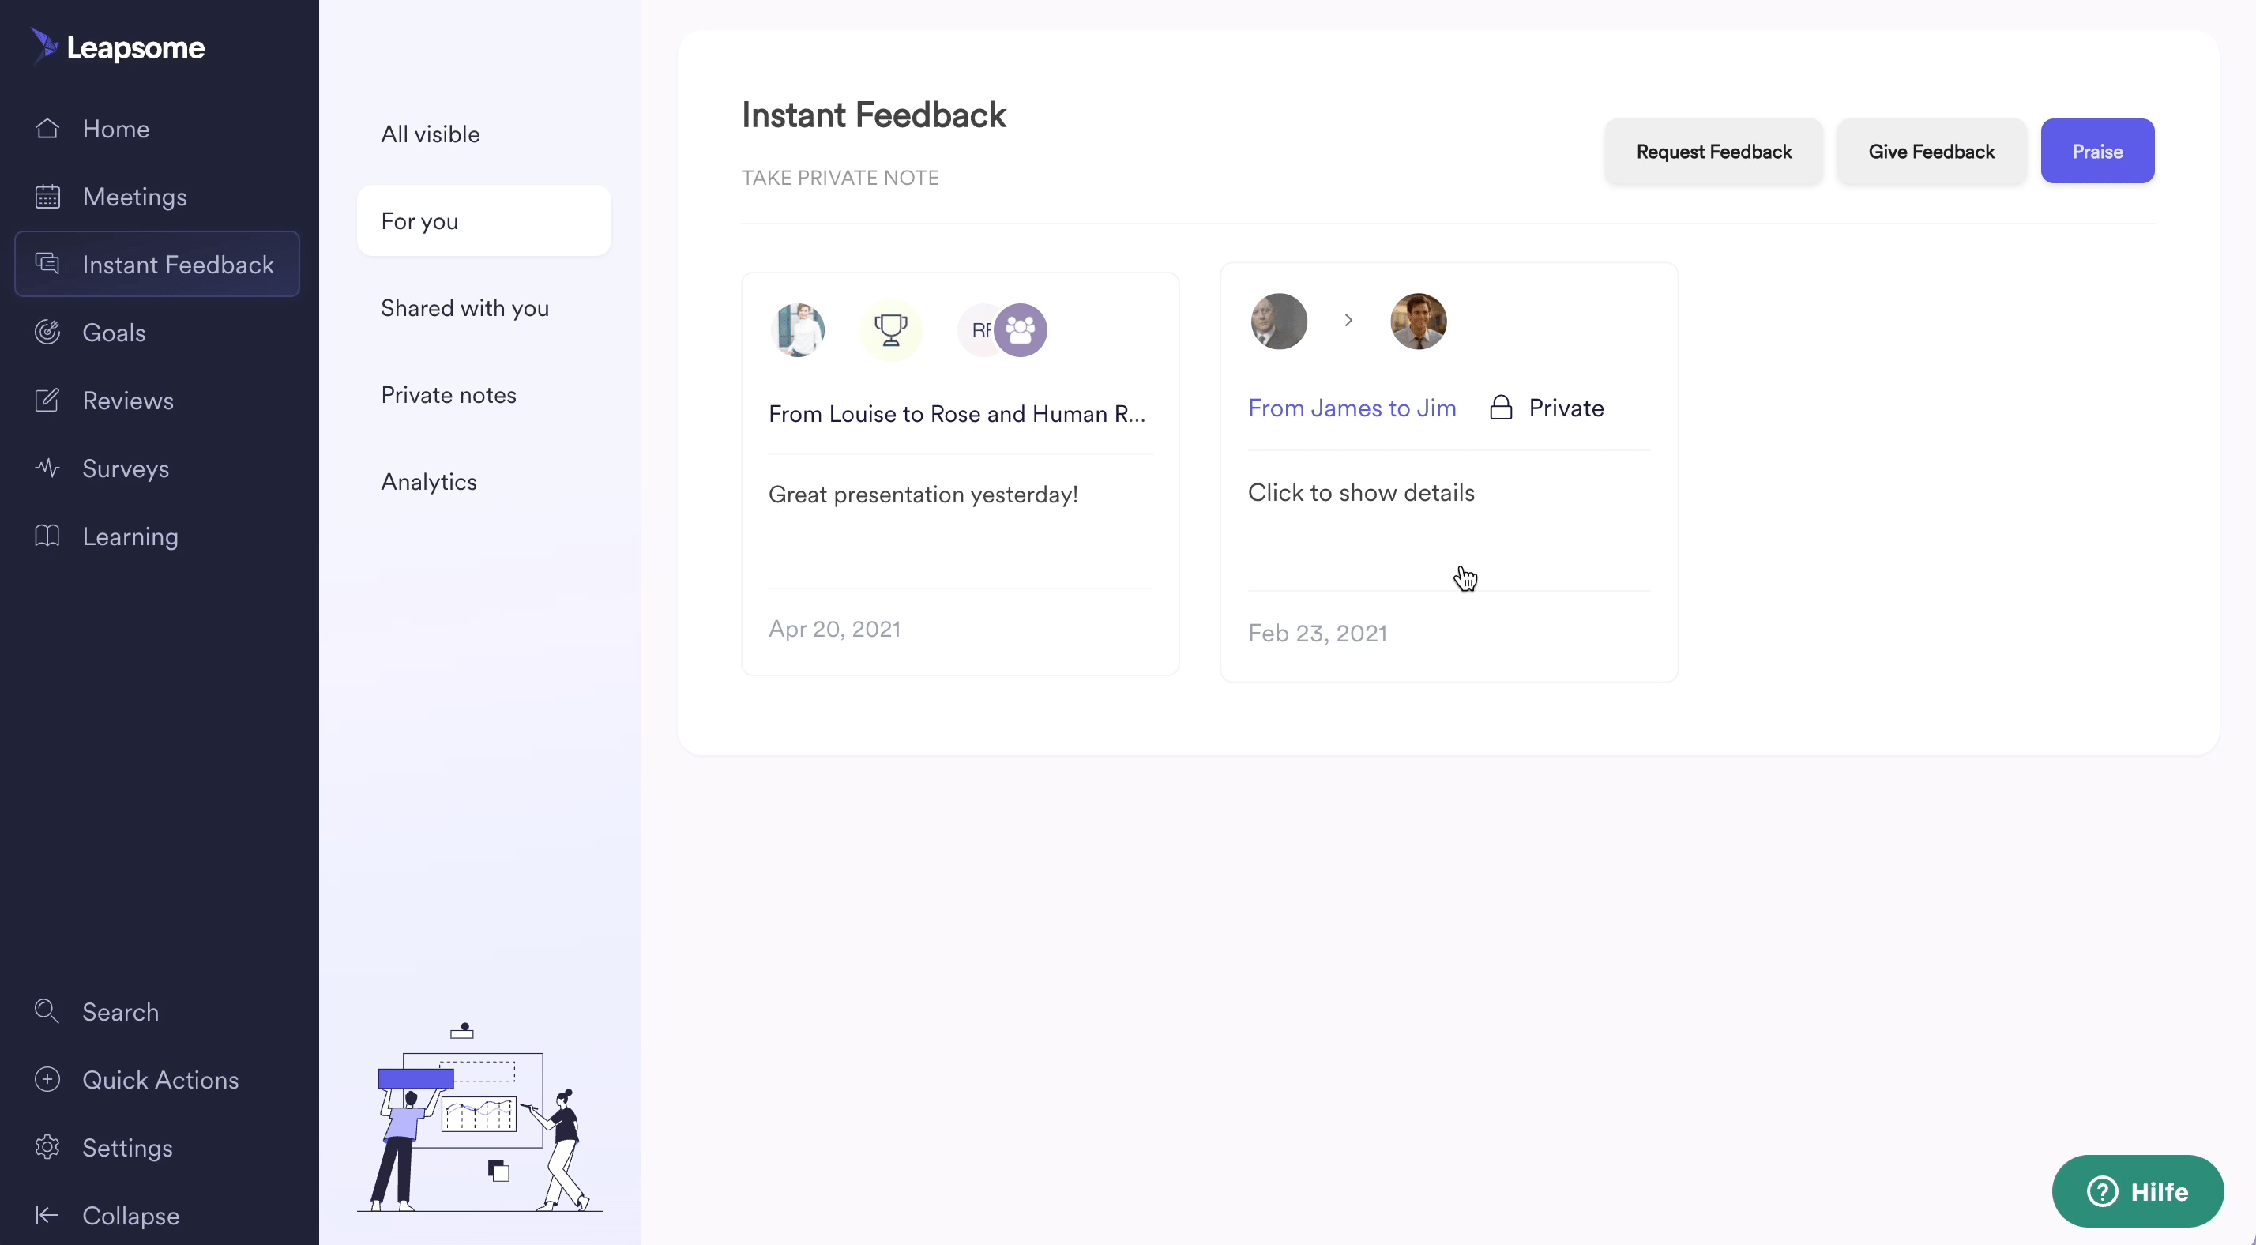Click the Praise button
The height and width of the screenshot is (1245, 2256).
tap(2097, 151)
